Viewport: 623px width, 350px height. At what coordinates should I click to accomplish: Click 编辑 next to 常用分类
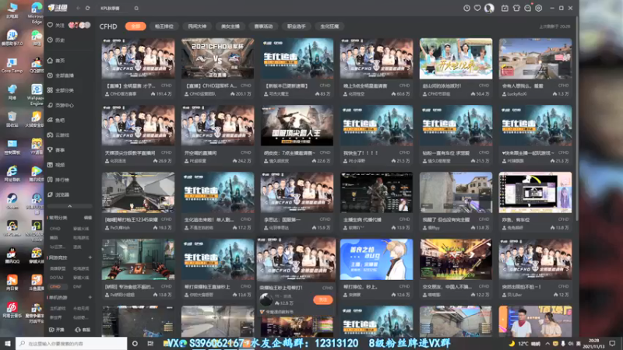coord(88,218)
